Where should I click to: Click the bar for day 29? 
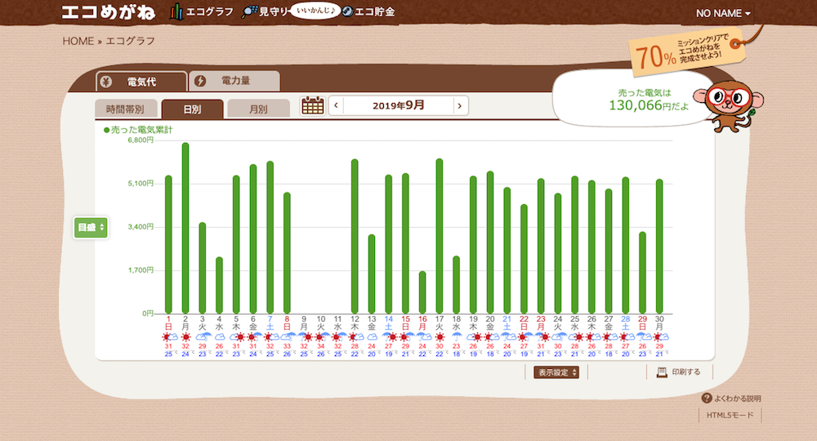tap(642, 272)
